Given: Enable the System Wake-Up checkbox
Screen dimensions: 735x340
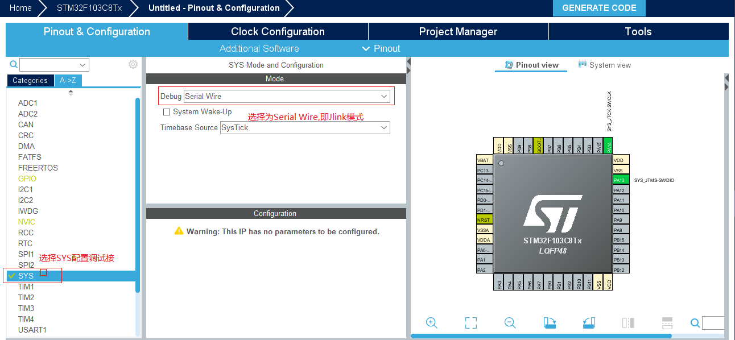Looking at the screenshot, I should click(x=167, y=112).
